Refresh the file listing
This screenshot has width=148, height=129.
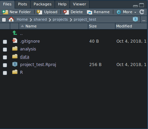142,12
